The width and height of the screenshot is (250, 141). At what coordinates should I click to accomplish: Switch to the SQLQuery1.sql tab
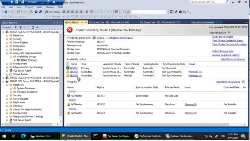point(161,23)
